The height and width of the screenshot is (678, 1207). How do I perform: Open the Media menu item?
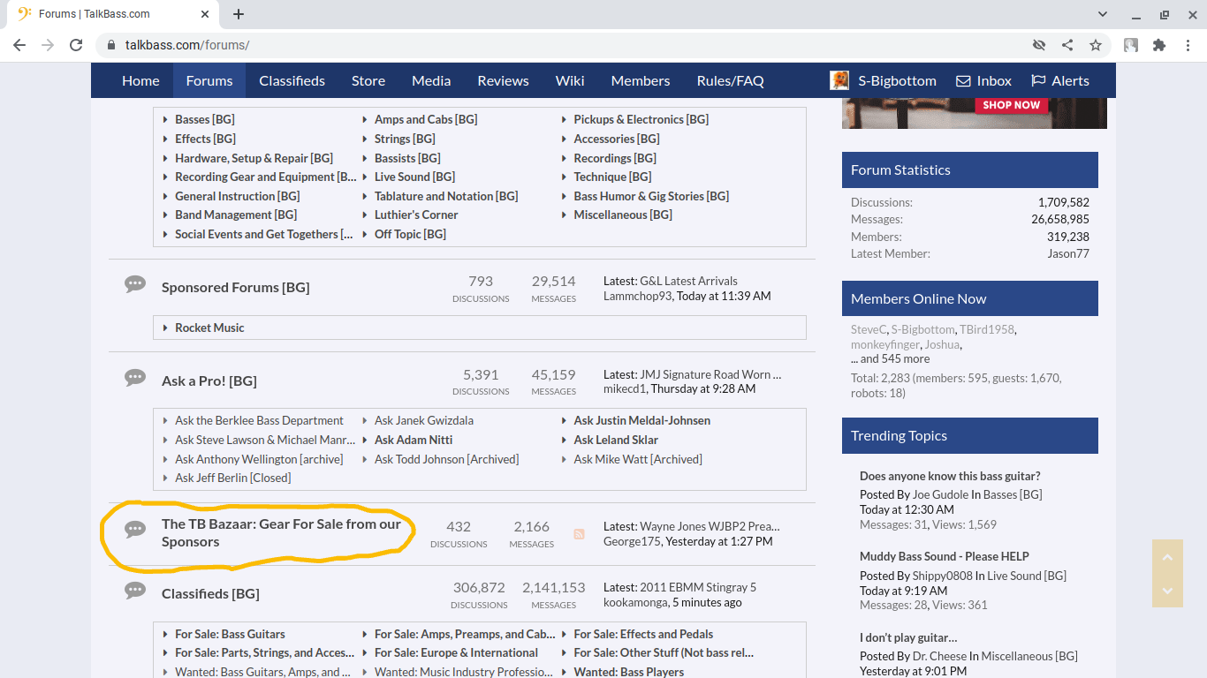pyautogui.click(x=431, y=80)
